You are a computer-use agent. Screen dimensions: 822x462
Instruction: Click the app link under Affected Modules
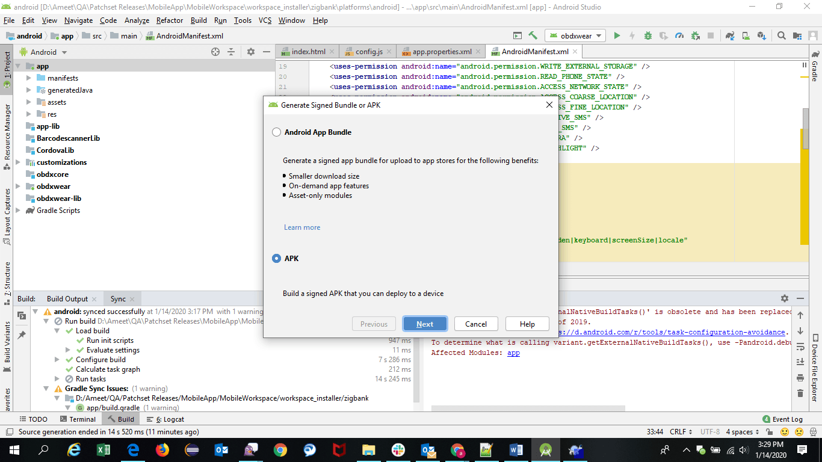point(513,353)
